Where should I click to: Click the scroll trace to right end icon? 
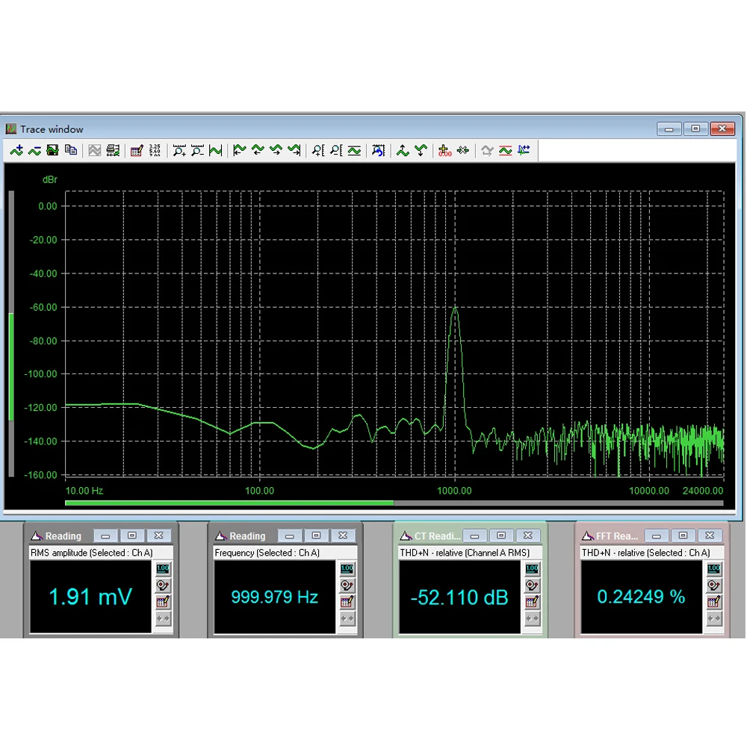(294, 151)
